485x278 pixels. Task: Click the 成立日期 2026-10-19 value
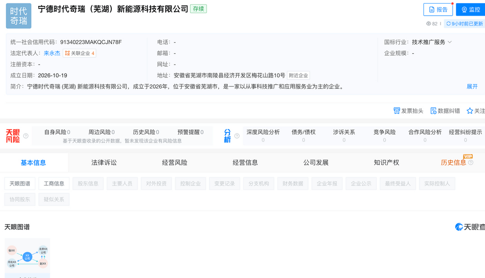click(53, 75)
